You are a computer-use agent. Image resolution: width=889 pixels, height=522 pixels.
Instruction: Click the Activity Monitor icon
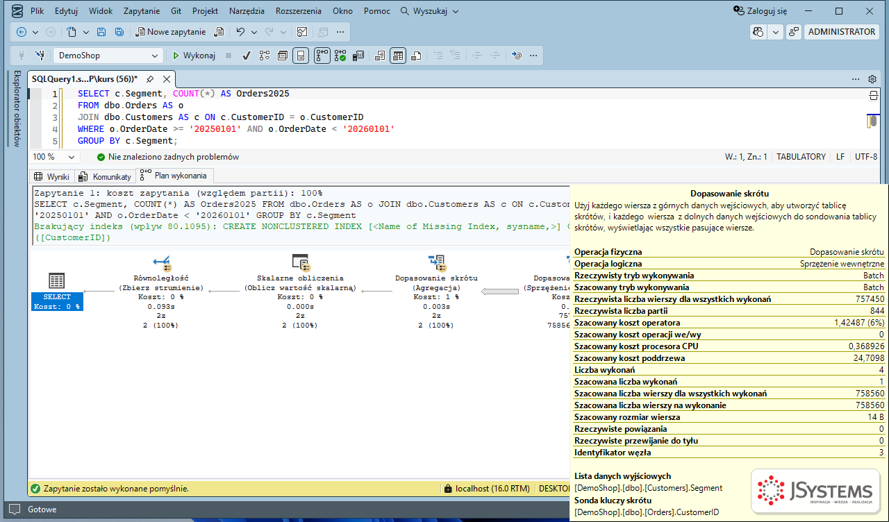(x=302, y=32)
